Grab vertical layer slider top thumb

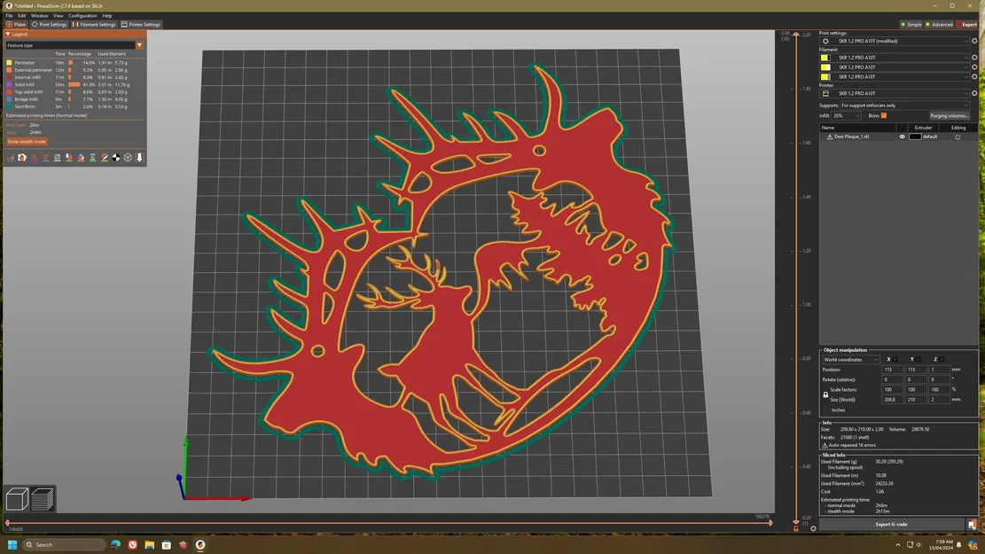tap(796, 34)
